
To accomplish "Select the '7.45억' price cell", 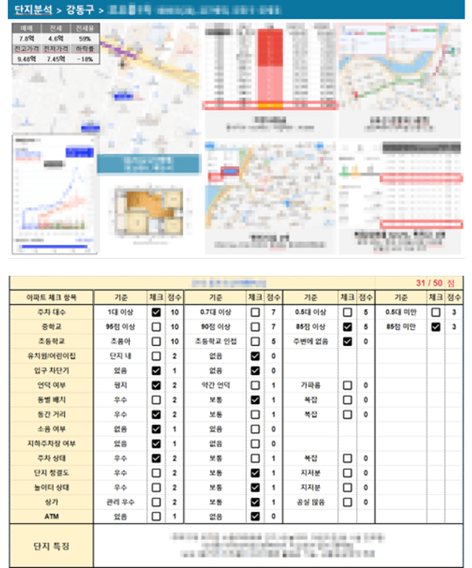I will [x=55, y=59].
